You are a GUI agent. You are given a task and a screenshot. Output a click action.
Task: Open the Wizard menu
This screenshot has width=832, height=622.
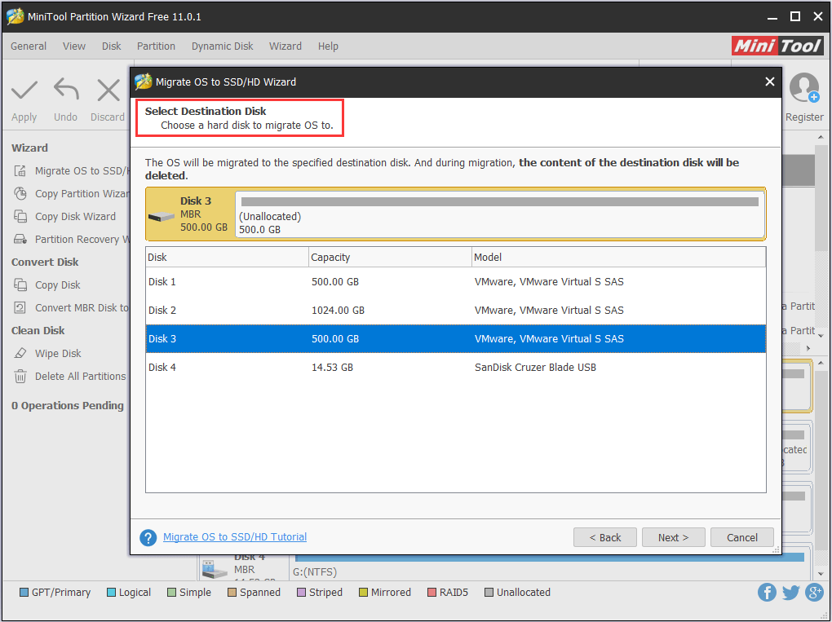pos(285,46)
